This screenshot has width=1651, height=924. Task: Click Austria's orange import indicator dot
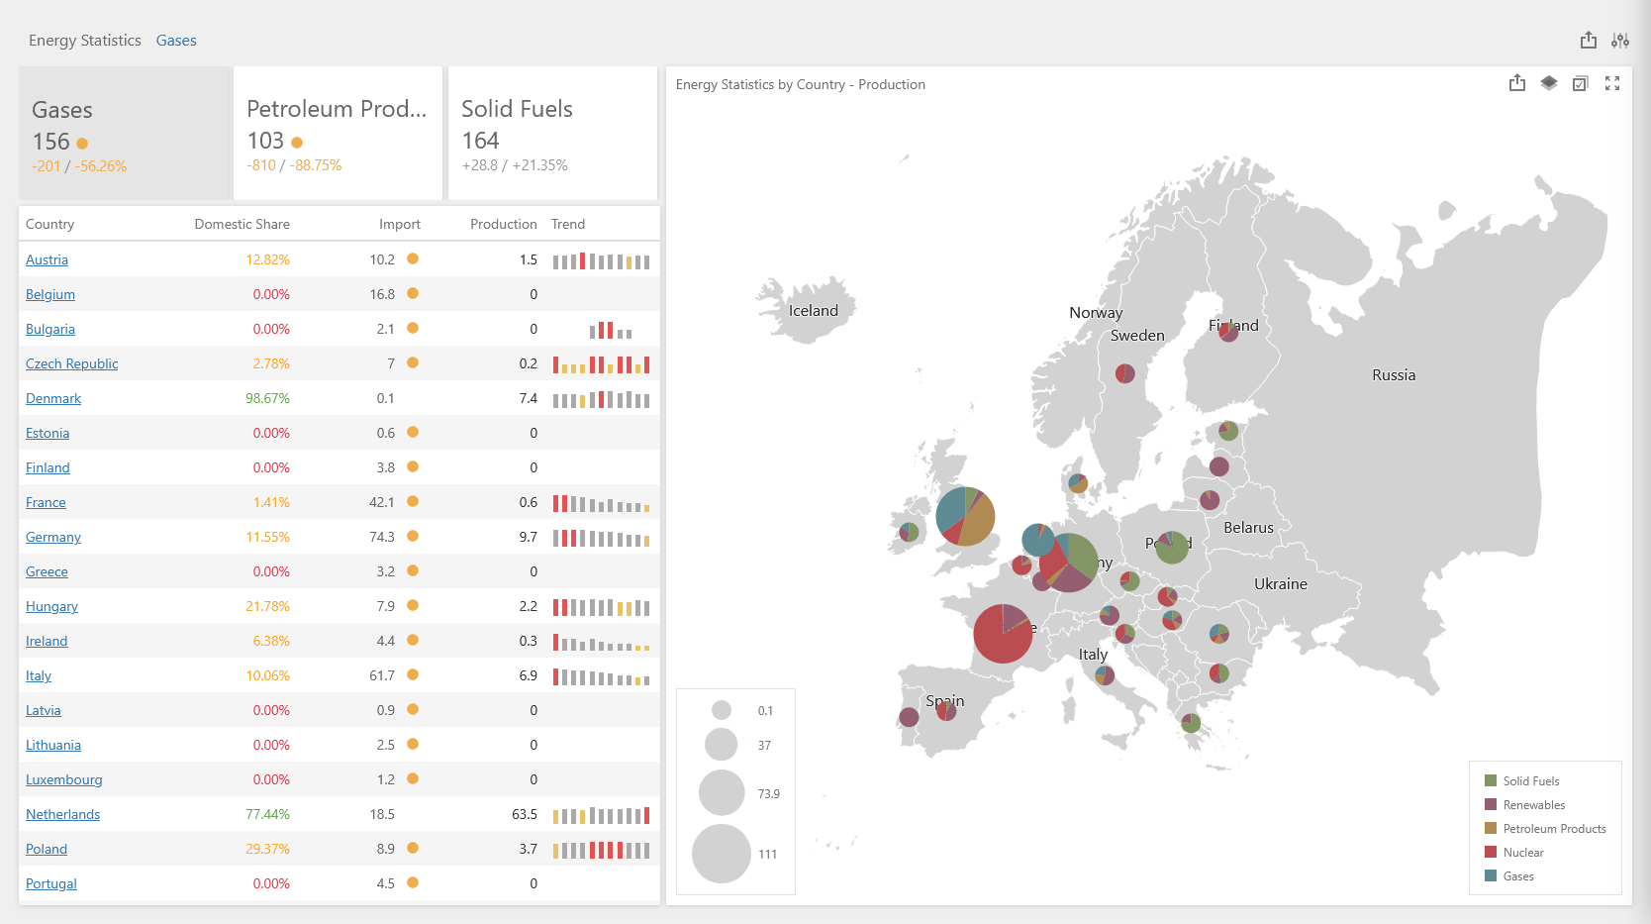[x=413, y=259]
